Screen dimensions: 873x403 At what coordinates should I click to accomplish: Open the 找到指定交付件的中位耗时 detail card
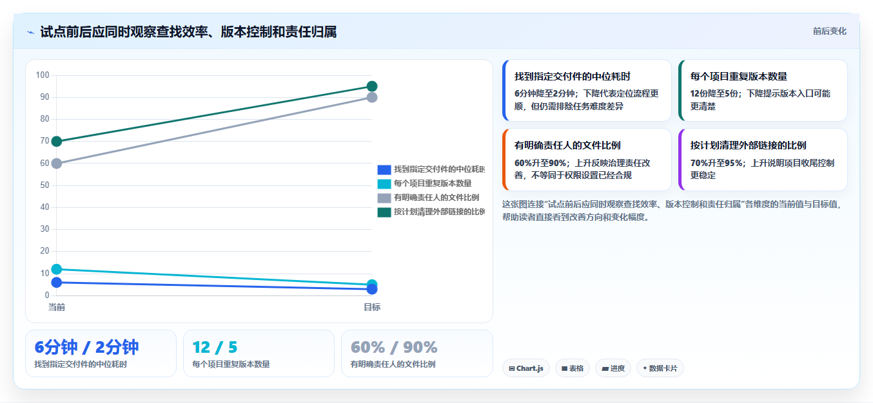587,91
